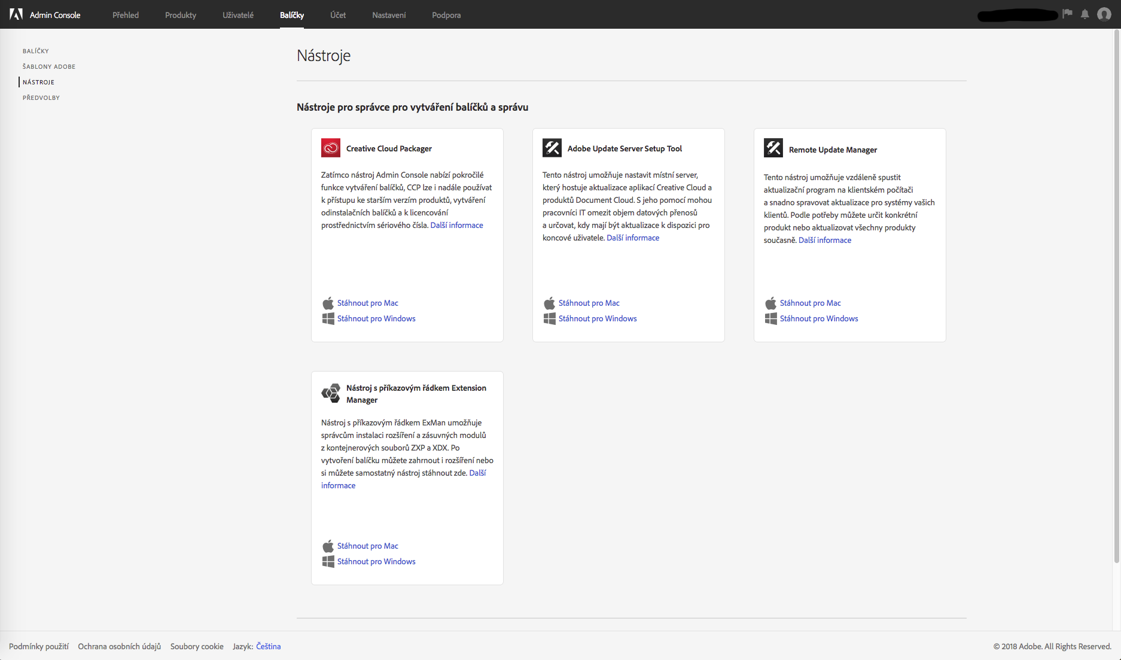Click Windows icon under Adobe Update Server Setup Tool
Viewport: 1121px width, 660px height.
[549, 318]
